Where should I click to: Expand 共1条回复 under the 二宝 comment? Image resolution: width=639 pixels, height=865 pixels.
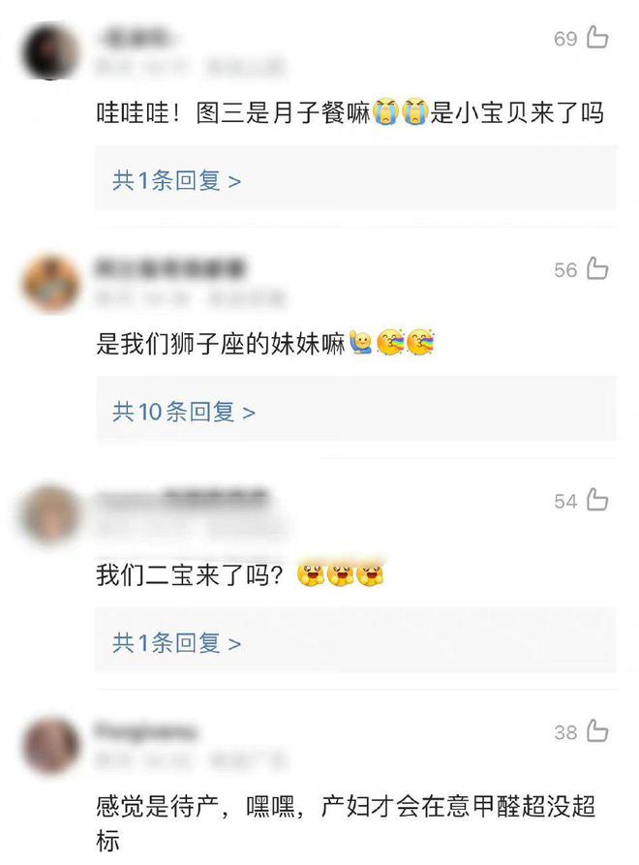(176, 642)
